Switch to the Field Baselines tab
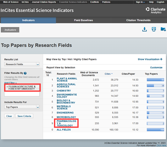 tap(83, 20)
